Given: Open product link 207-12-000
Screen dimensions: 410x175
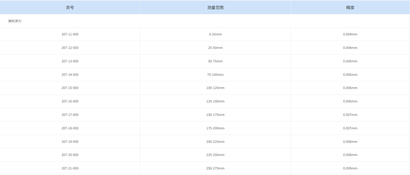Looking at the screenshot, I should pyautogui.click(x=70, y=48).
